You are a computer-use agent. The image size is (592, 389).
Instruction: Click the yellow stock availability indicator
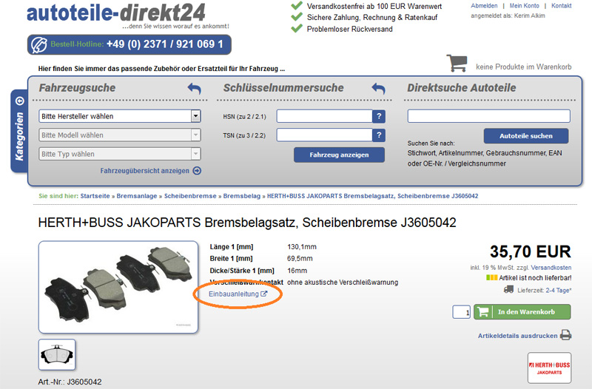click(491, 277)
